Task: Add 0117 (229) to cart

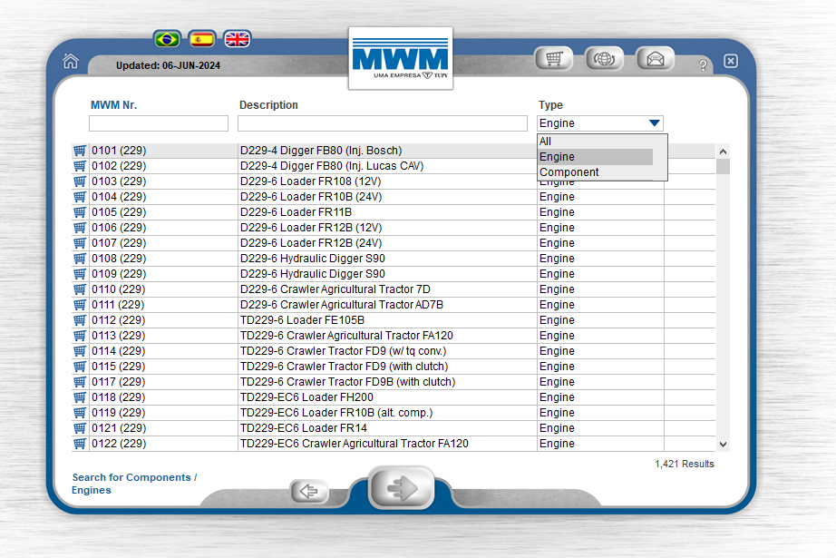Action: (80, 383)
